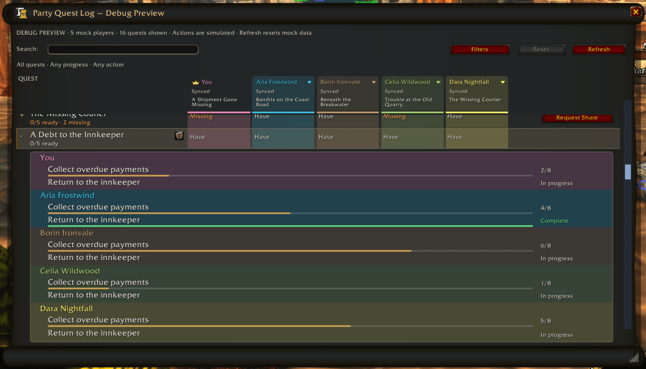This screenshot has height=369, width=646.
Task: Click 'The Missing Courier' under Dara Nightfall
Action: pos(475,100)
